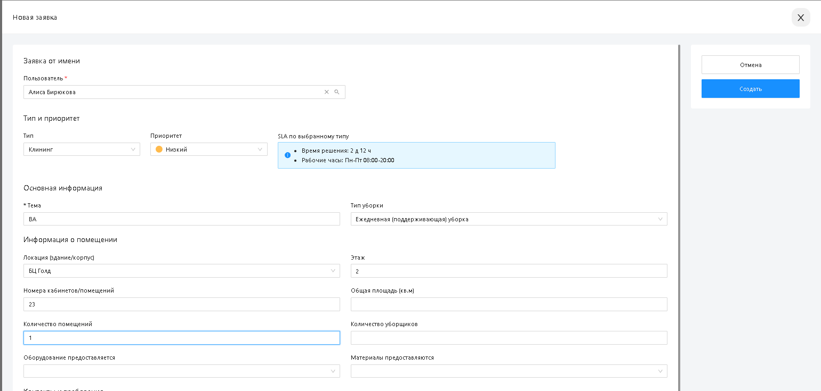The height and width of the screenshot is (391, 821).
Task: Open the Приоритет dropdown showing Низкий
Action: pos(209,149)
